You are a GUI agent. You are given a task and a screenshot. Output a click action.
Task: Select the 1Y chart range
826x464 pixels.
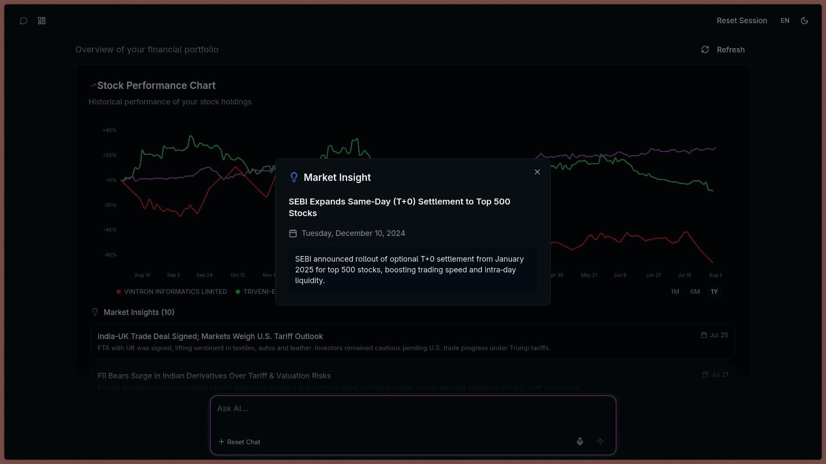(x=714, y=292)
